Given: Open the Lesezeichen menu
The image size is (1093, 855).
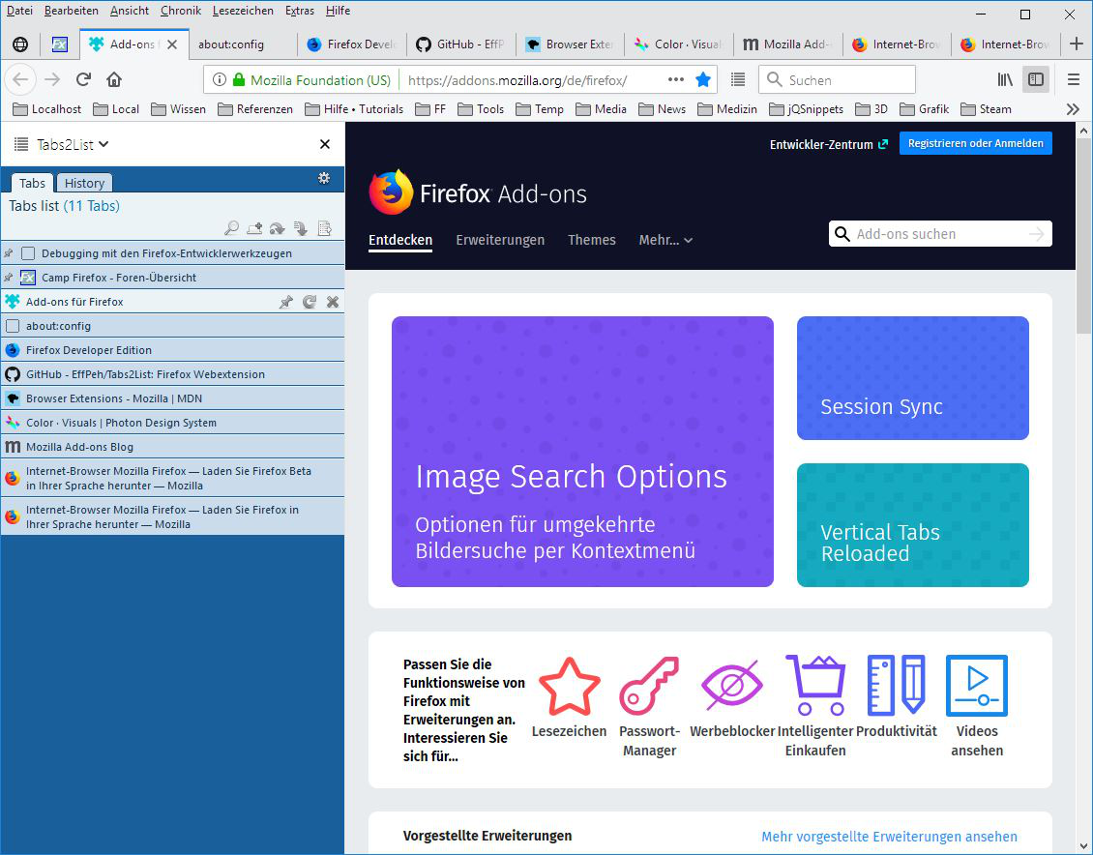Looking at the screenshot, I should click(243, 11).
